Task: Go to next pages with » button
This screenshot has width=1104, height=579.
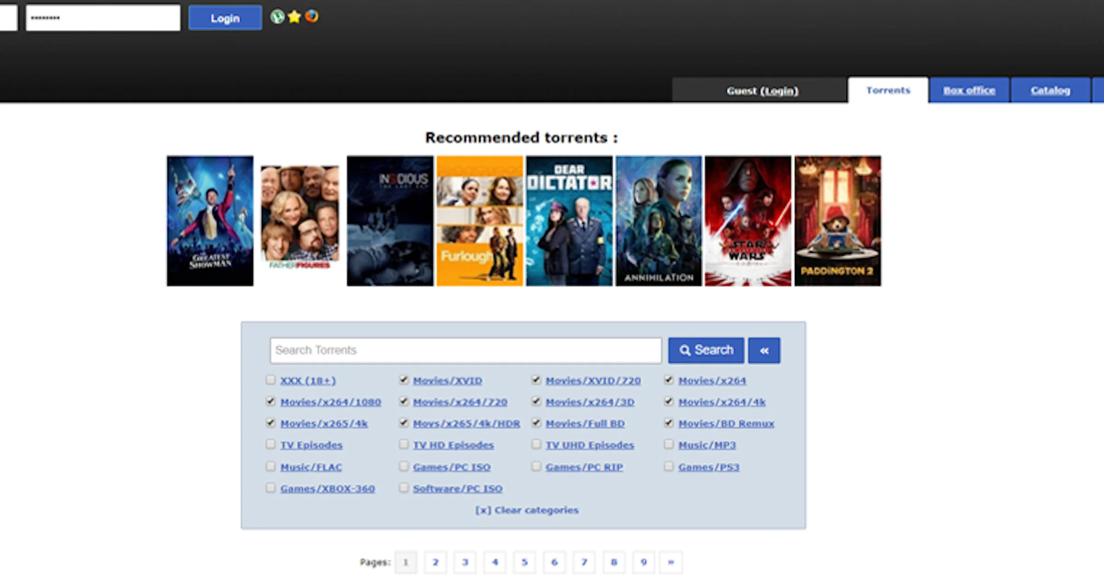Action: 671,562
